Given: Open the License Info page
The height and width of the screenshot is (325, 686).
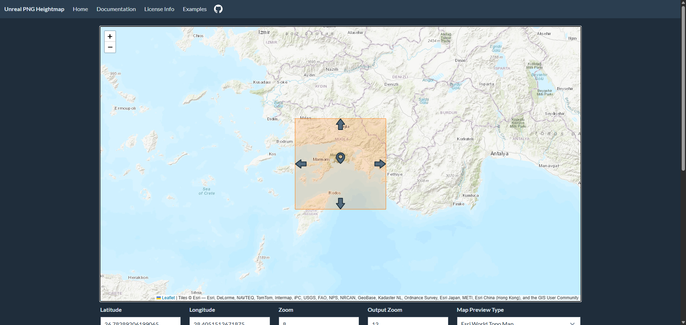Looking at the screenshot, I should 159,9.
